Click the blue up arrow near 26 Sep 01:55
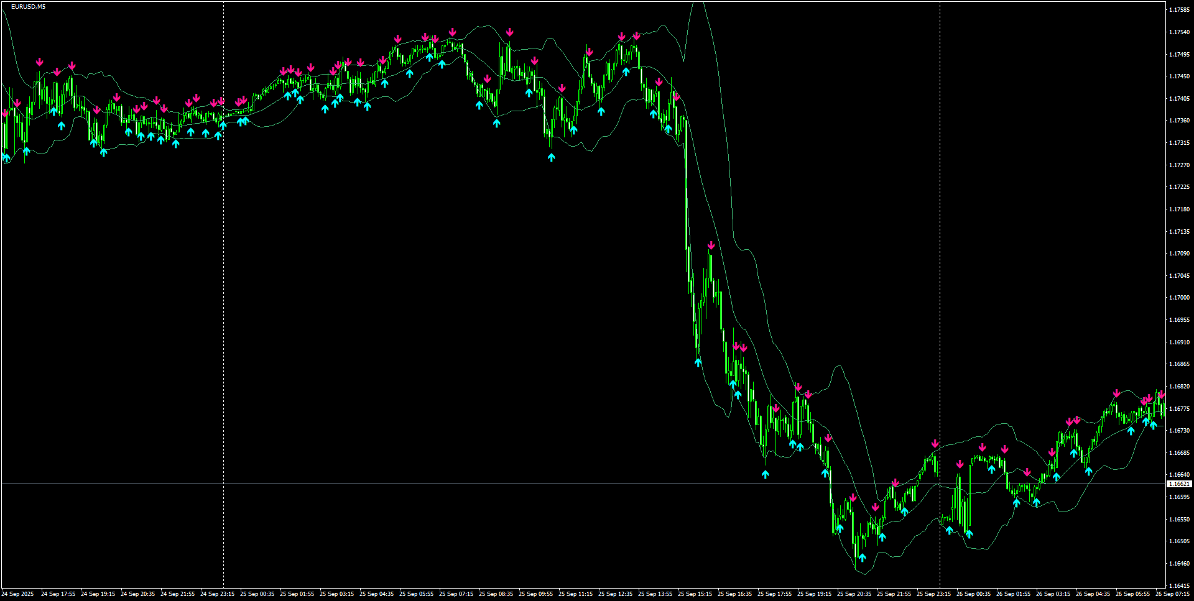Viewport: 1194px width, 601px height. [1017, 500]
